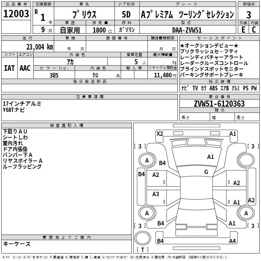The image size is (261, 261).
Task: Click the first registration month 9
Action: coord(43,30)
